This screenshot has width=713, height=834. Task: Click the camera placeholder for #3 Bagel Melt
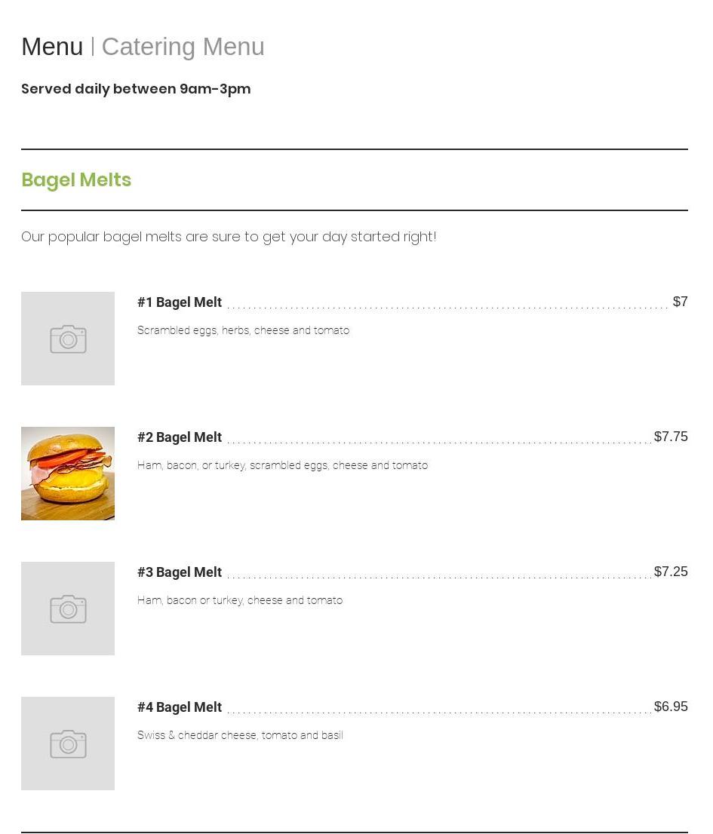(x=68, y=609)
